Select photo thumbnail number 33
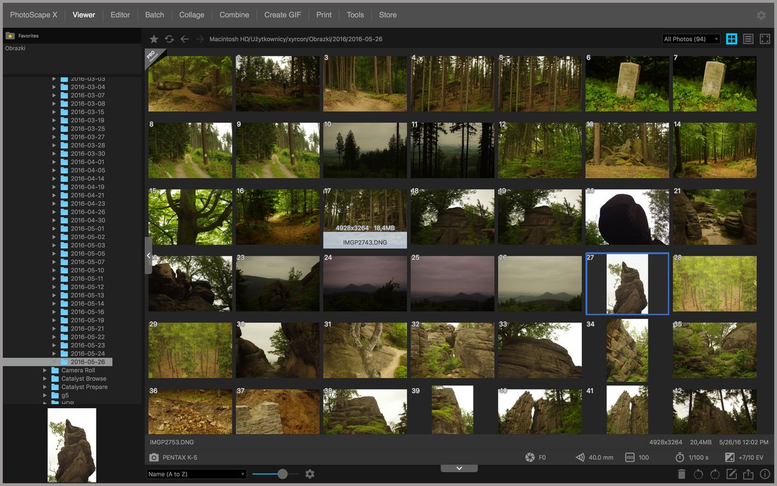This screenshot has width=777, height=486. (x=540, y=350)
